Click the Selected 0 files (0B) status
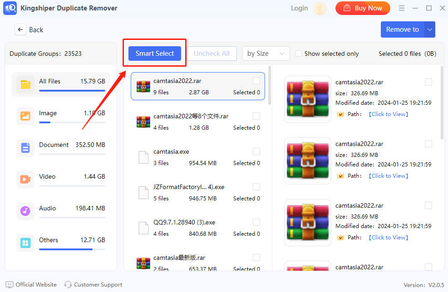 pos(408,54)
